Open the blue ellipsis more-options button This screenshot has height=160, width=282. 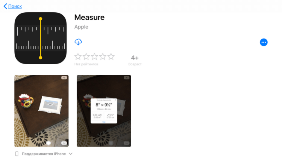(264, 42)
